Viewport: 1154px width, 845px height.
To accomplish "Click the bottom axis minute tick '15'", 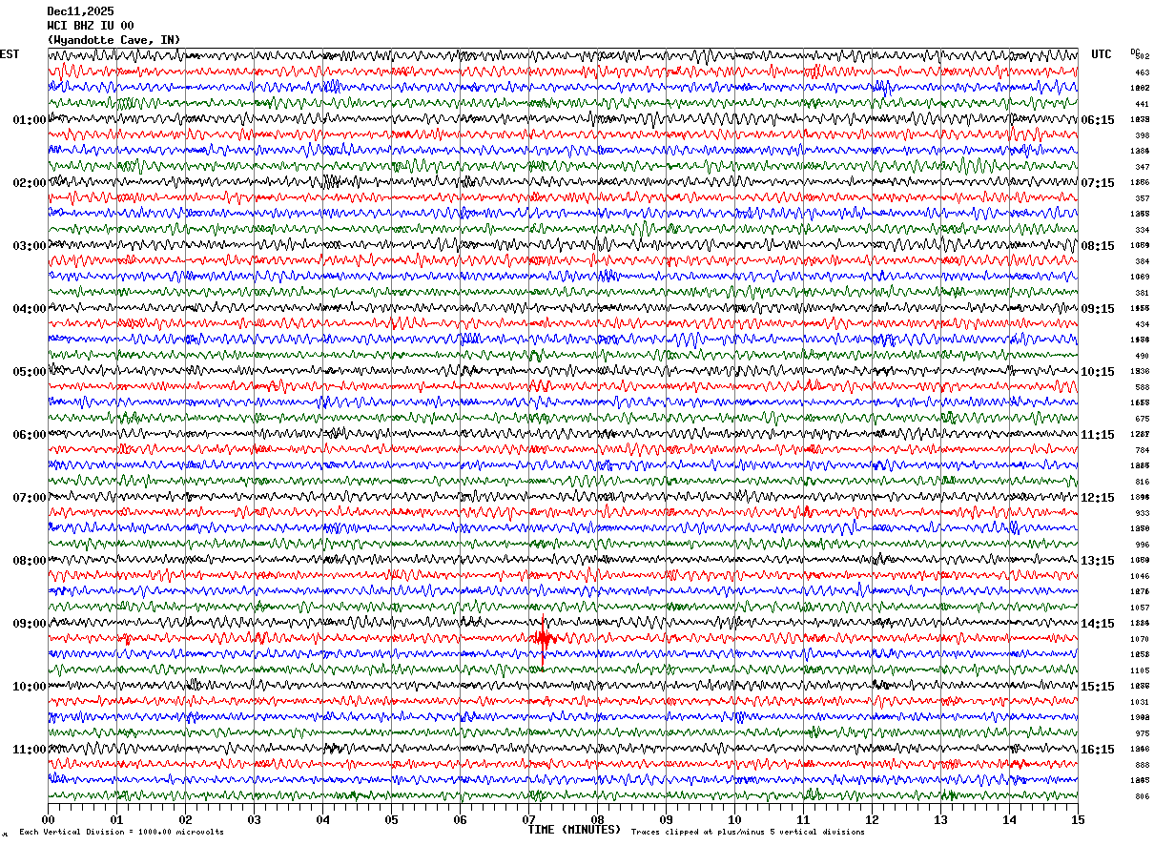I will click(x=1078, y=819).
